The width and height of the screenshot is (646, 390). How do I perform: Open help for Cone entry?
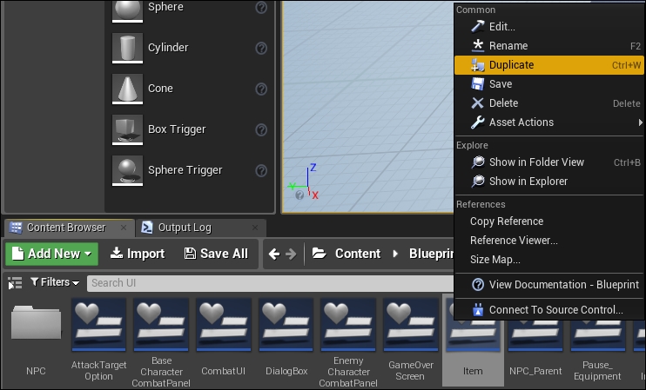[x=261, y=89]
